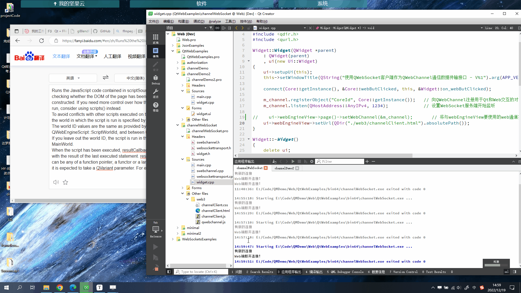Click the output Filter field
The image size is (521, 293).
[340, 161]
